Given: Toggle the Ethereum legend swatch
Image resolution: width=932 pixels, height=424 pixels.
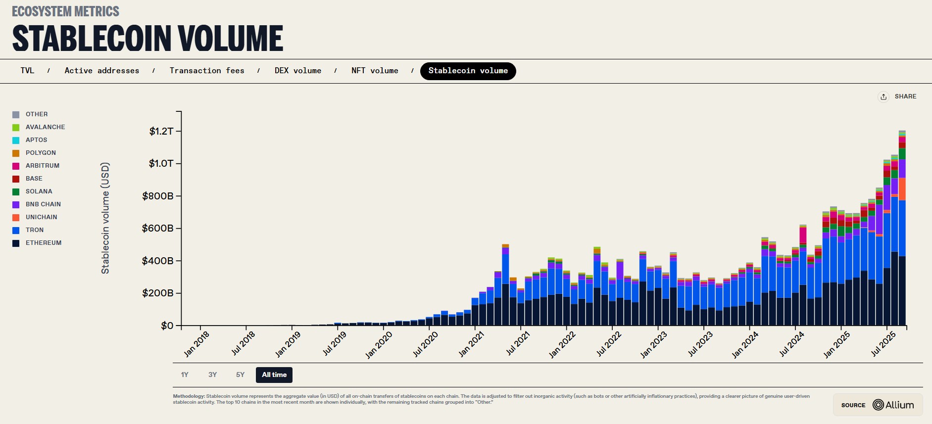Looking at the screenshot, I should tap(16, 243).
